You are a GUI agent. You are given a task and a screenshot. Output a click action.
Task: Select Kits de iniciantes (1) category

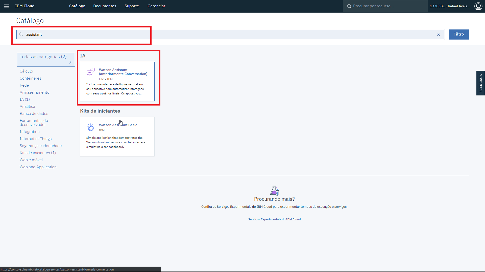(38, 153)
